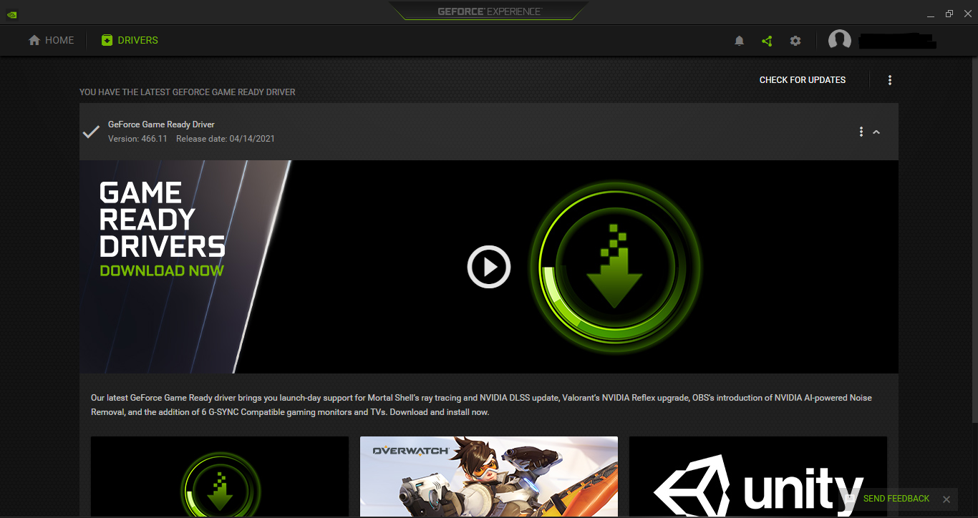Click the GEFORCE EXPERIENCE title logo

pyautogui.click(x=490, y=11)
